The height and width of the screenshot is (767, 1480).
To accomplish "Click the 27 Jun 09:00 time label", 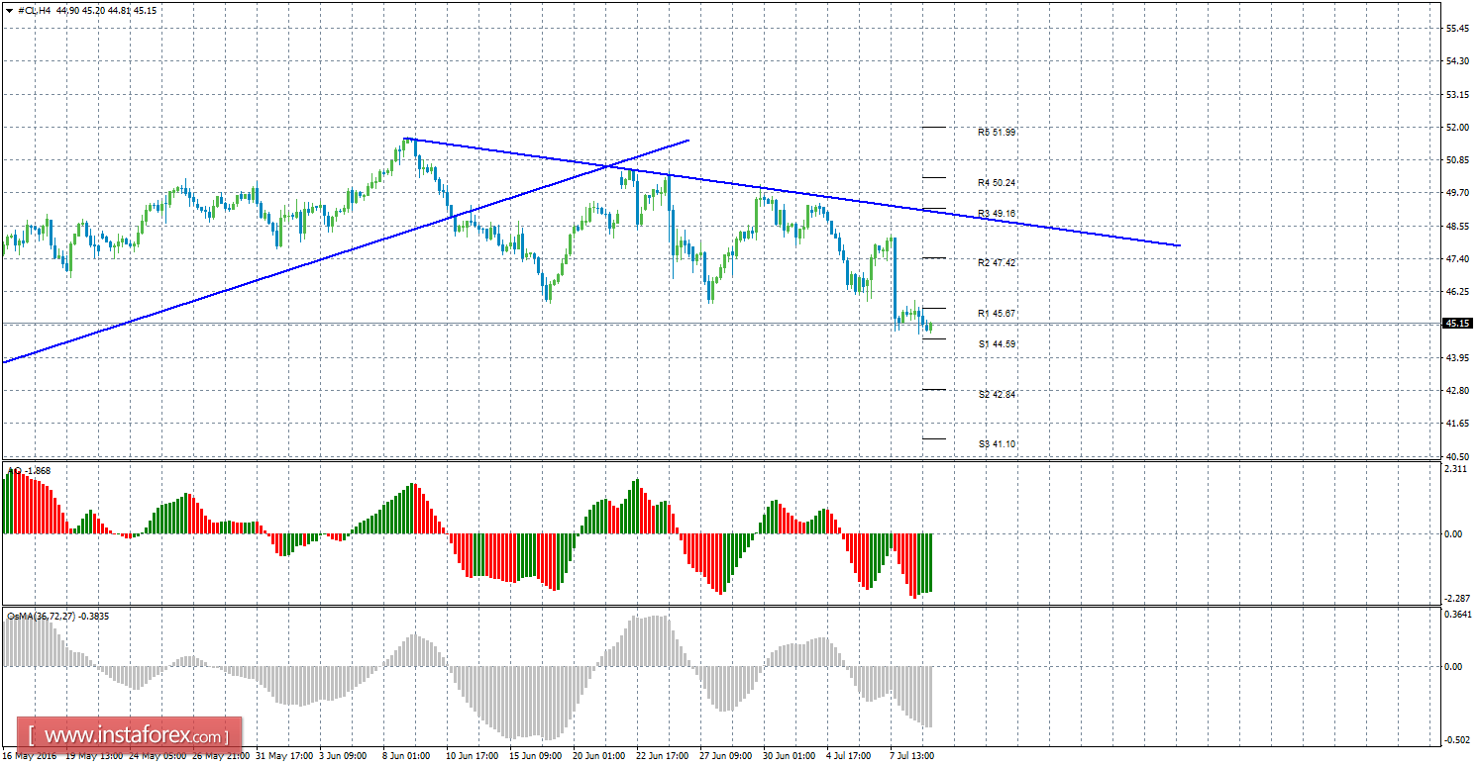I will click(x=725, y=756).
